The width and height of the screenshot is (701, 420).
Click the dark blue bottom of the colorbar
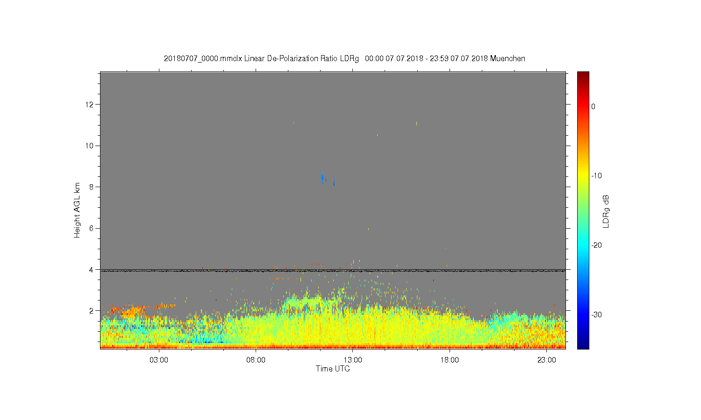click(583, 344)
